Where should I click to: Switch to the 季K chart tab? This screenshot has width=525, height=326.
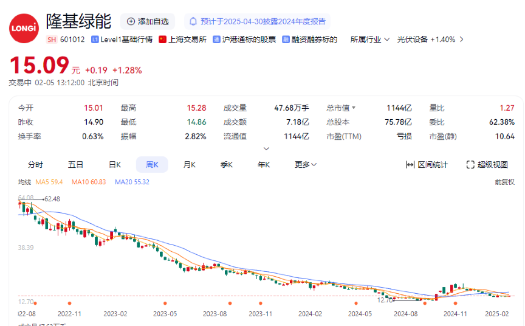click(x=227, y=164)
